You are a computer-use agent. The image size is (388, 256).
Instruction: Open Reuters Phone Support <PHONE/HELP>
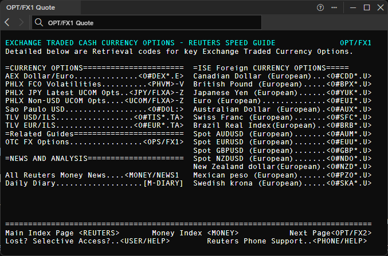340,241
